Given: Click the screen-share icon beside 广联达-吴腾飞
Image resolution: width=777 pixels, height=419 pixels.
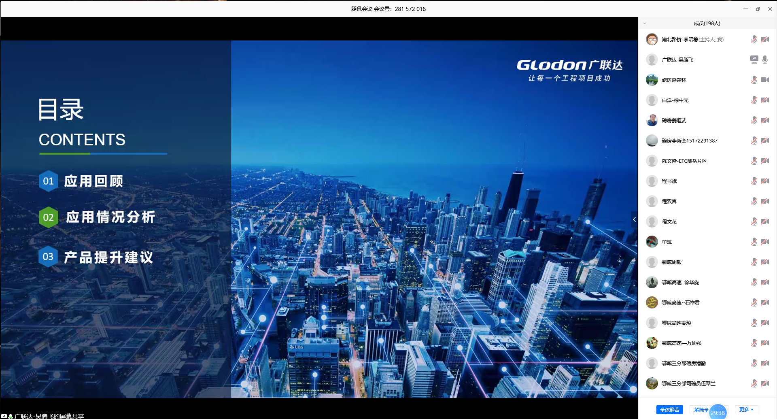Looking at the screenshot, I should tap(754, 60).
